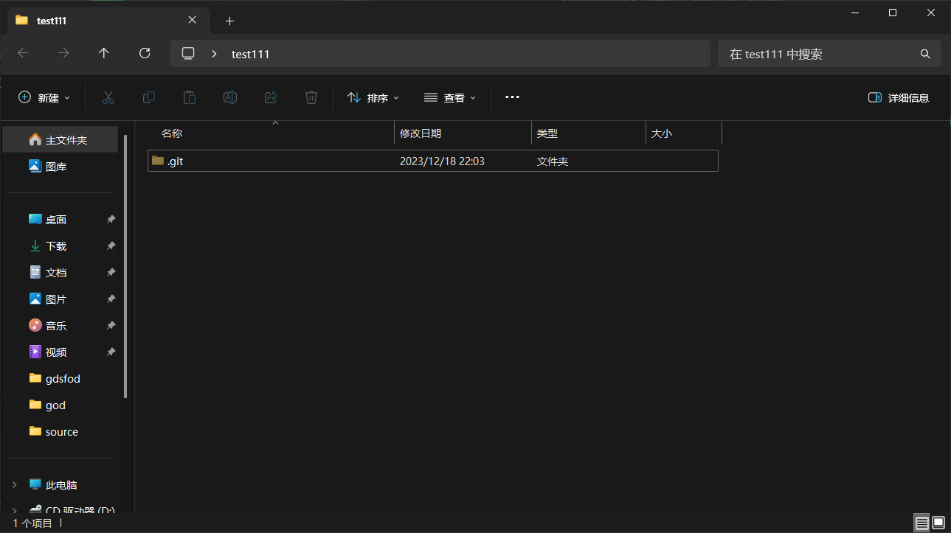951x533 pixels.
Task: Switch to large thumbnails view in status bar
Action: [938, 523]
